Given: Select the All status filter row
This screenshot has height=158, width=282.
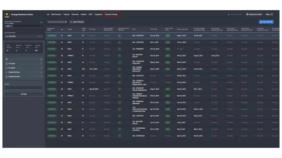Looking at the screenshot, I should point(24,59).
